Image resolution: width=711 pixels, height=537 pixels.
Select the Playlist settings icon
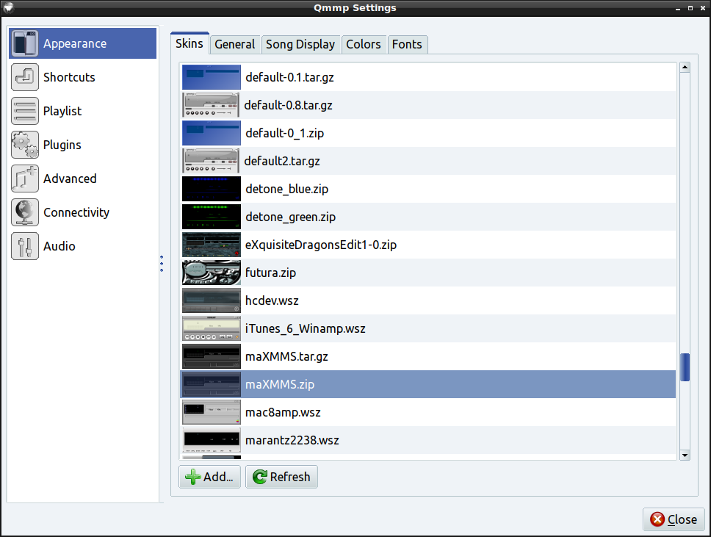25,111
